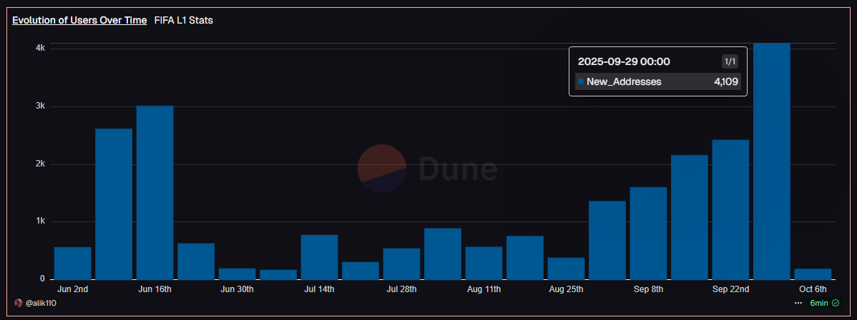Select the bar between Jun 16th and Jun 30th
The width and height of the screenshot is (857, 320).
[196, 261]
